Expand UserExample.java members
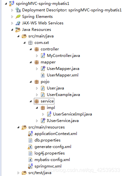 coord(37,95)
